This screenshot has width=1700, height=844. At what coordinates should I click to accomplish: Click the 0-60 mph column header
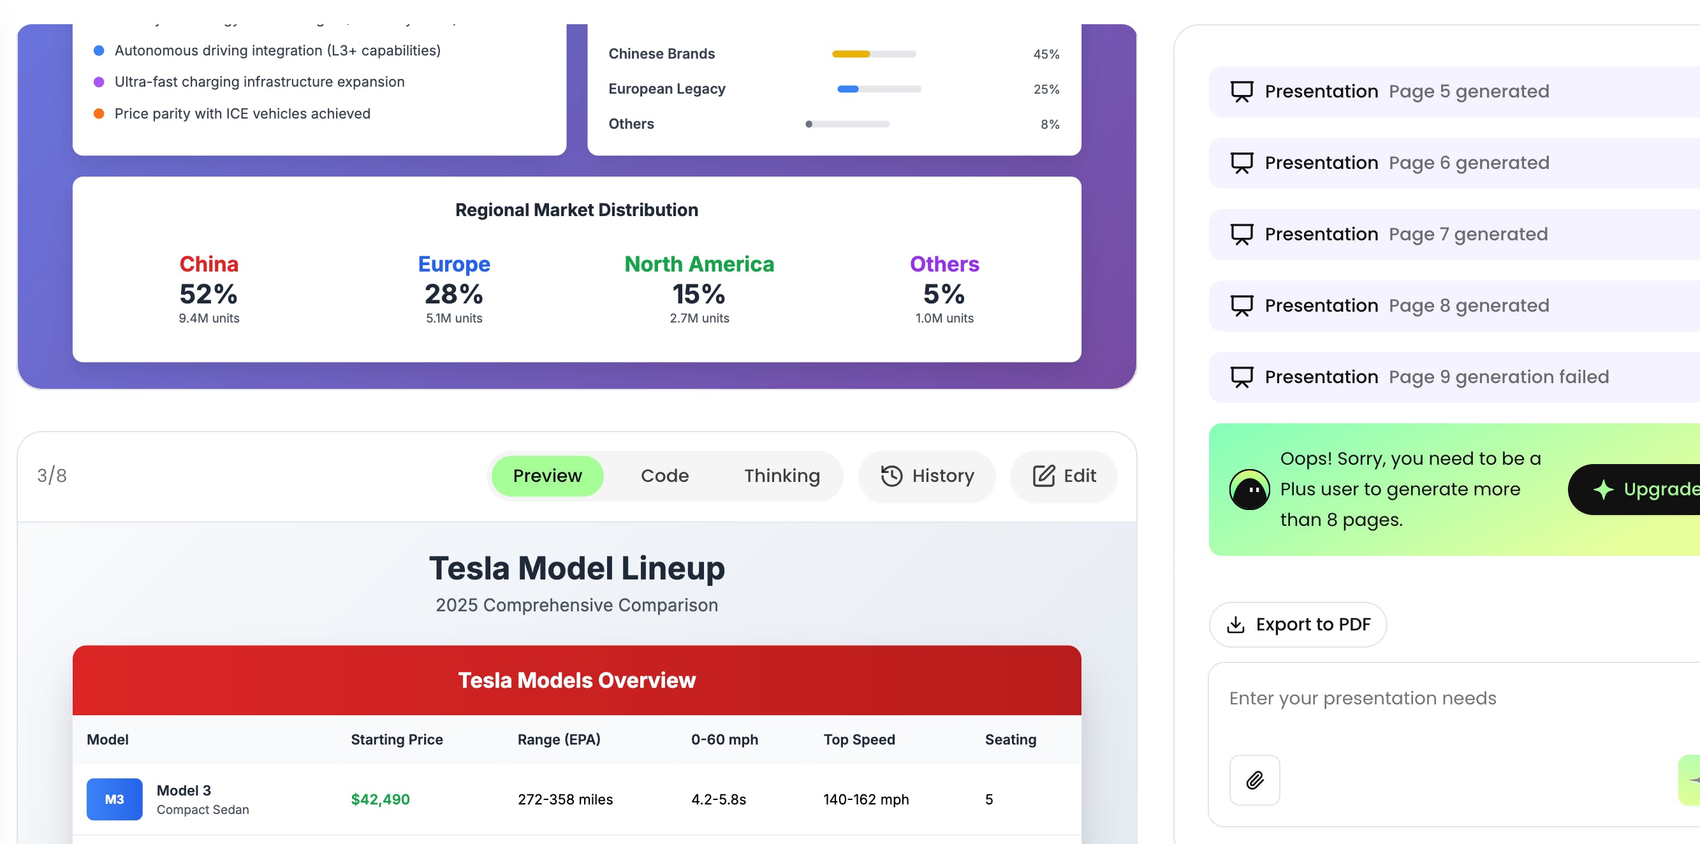pyautogui.click(x=724, y=739)
